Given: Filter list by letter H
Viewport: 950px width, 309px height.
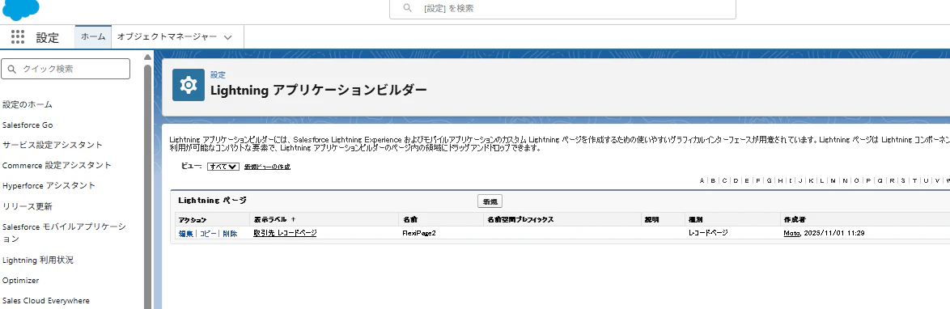Looking at the screenshot, I should [x=780, y=180].
